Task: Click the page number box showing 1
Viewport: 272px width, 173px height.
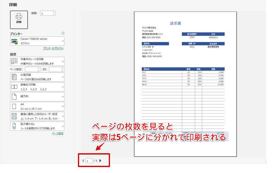Action: coord(89,160)
